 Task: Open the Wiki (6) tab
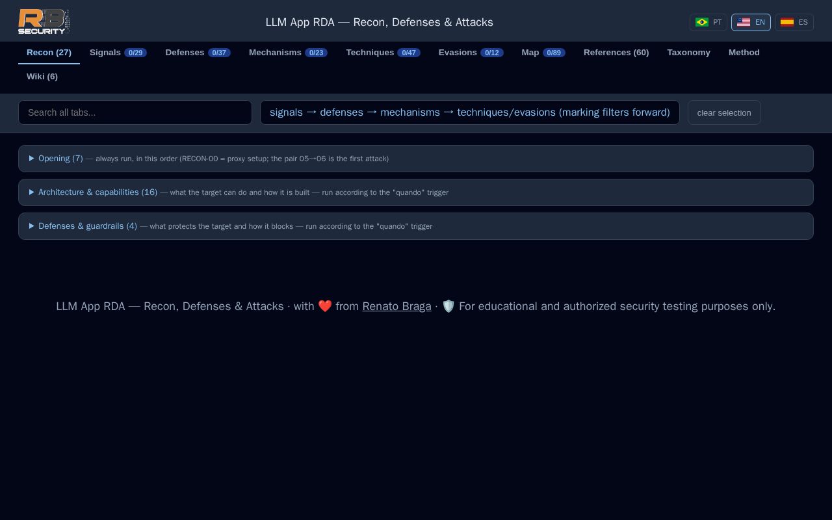point(42,77)
